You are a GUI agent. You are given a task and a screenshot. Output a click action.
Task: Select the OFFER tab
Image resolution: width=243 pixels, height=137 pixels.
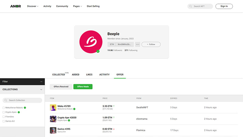coord(120,75)
